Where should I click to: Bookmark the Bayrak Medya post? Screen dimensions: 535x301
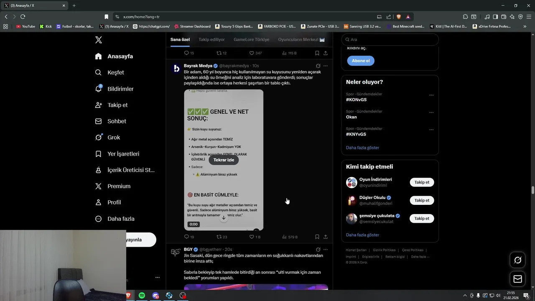tap(317, 237)
